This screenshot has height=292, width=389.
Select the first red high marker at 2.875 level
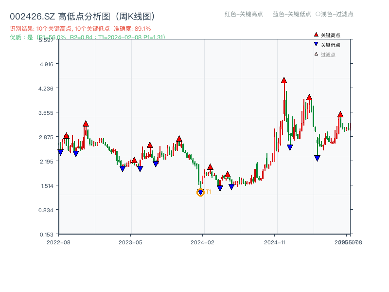tap(66, 136)
